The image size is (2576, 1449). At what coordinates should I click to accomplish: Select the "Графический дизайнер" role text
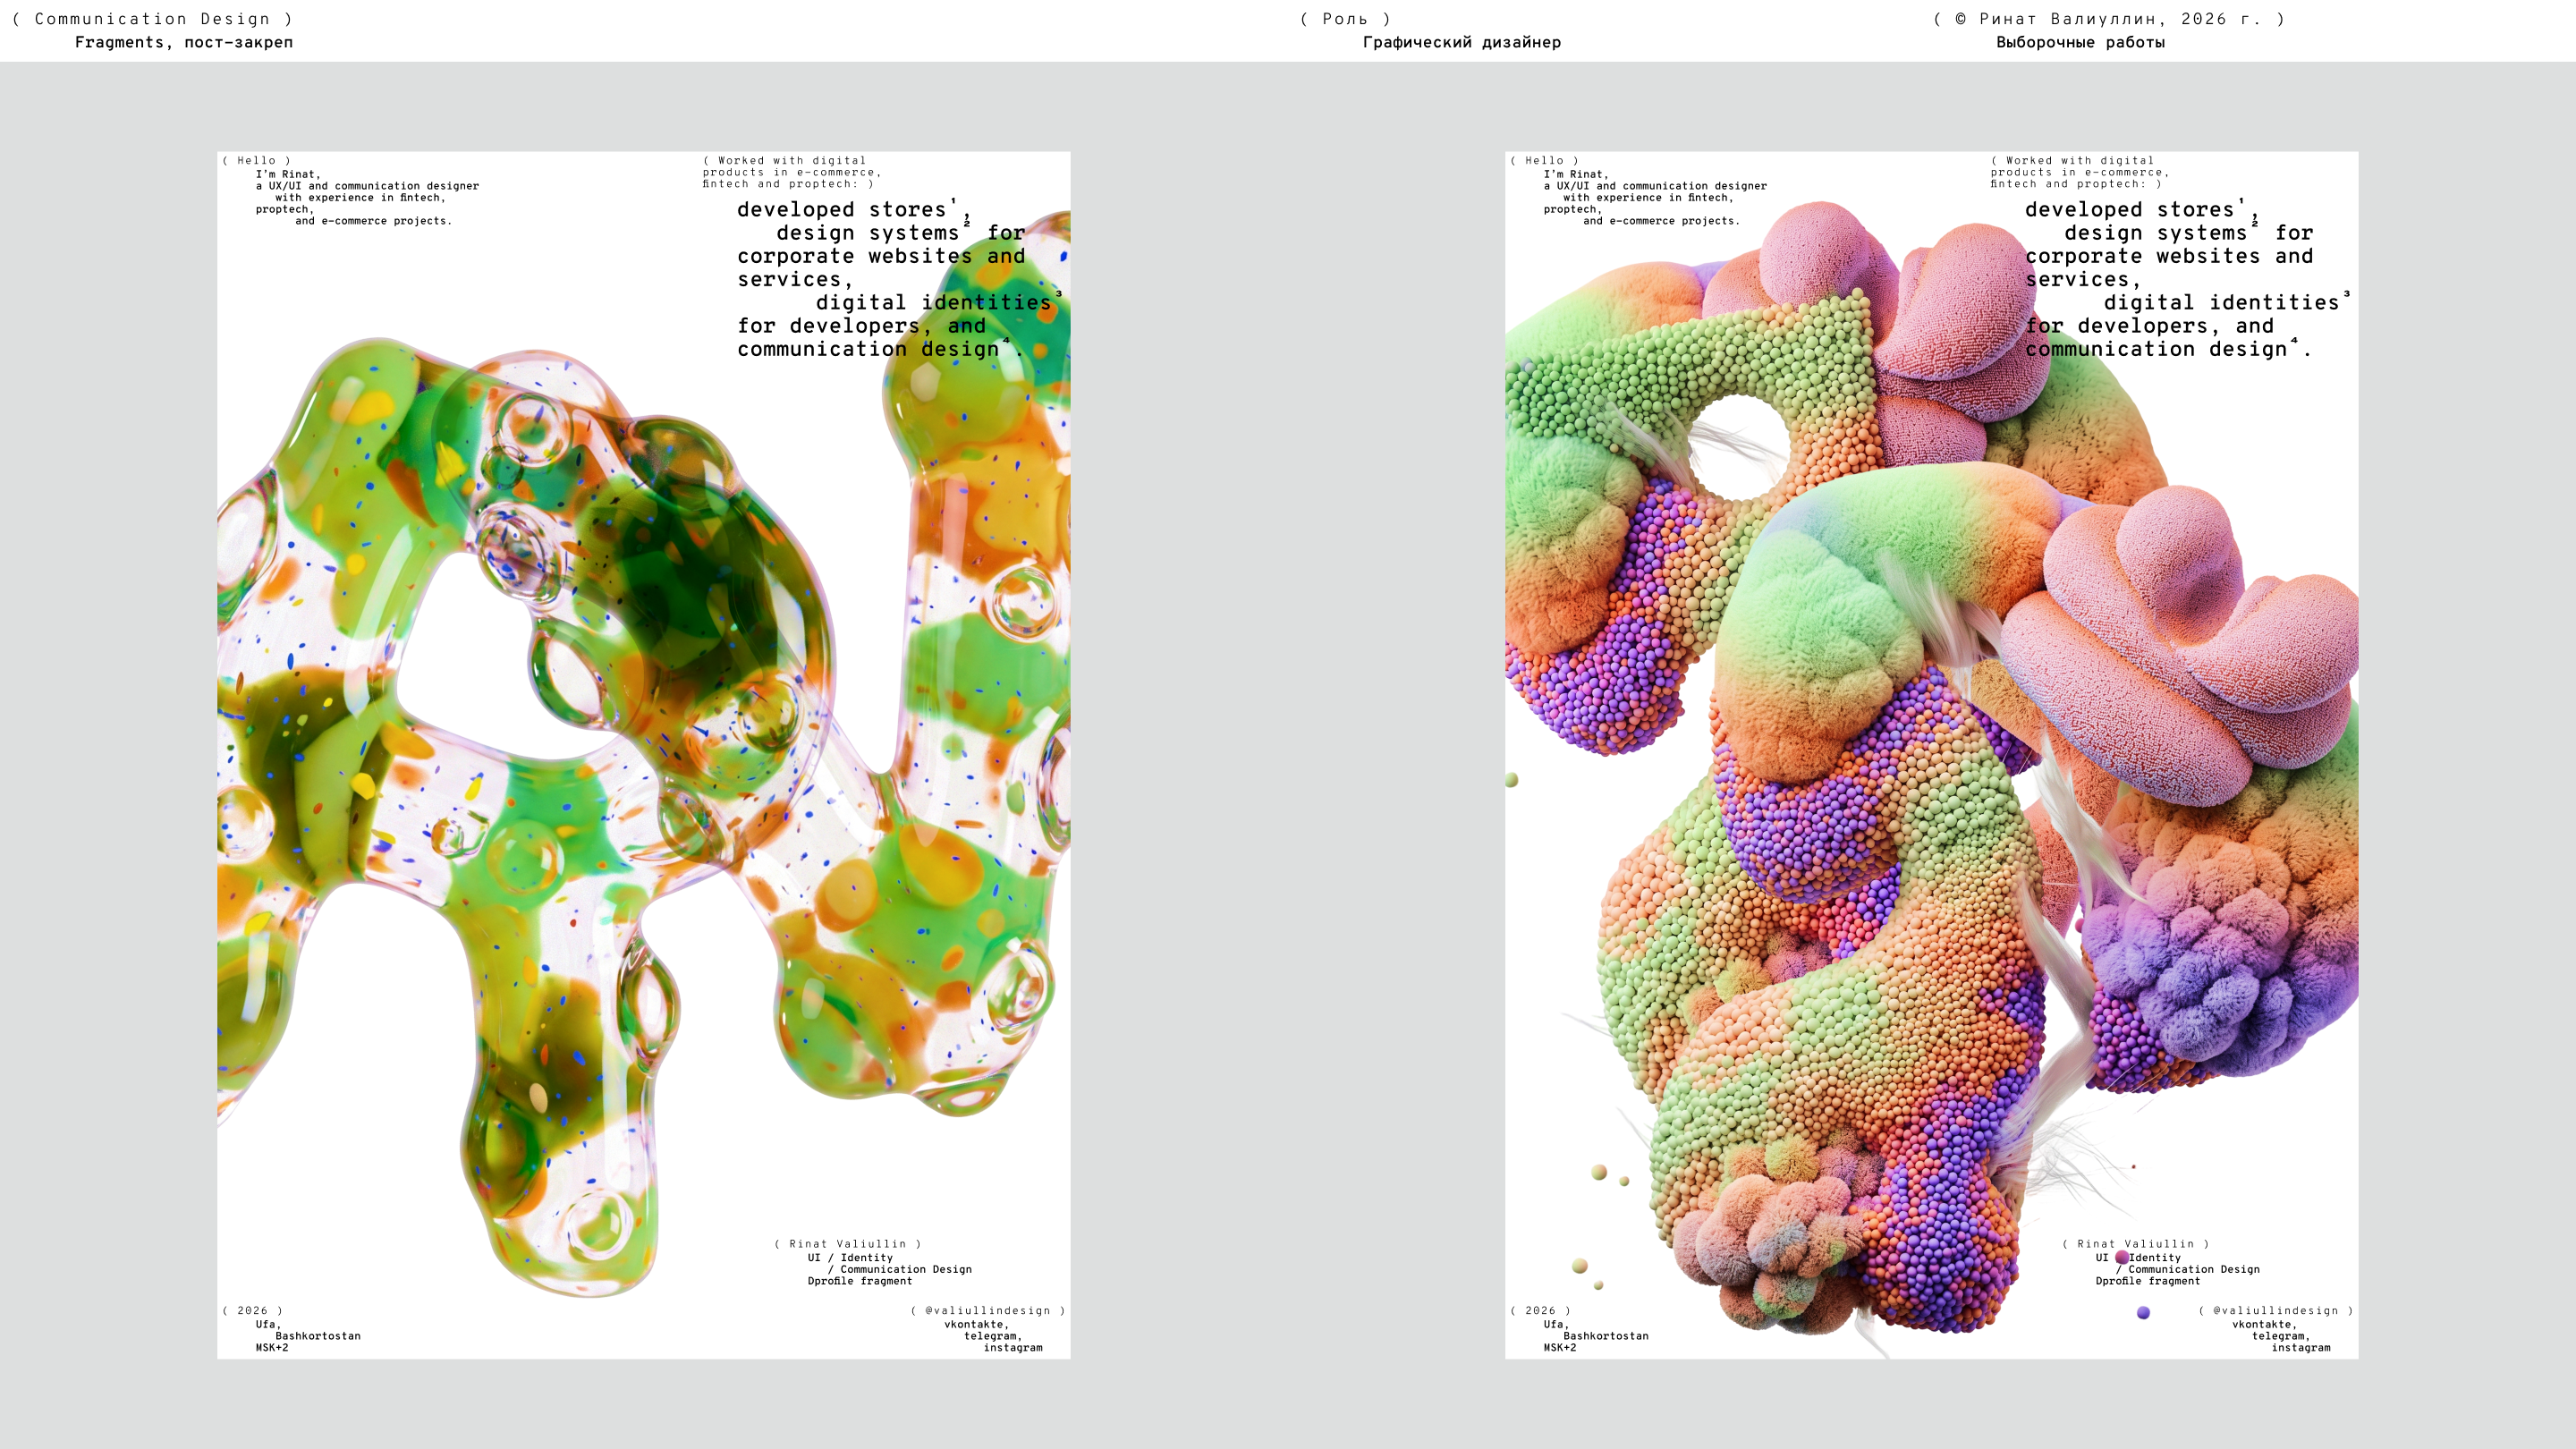pos(1461,42)
